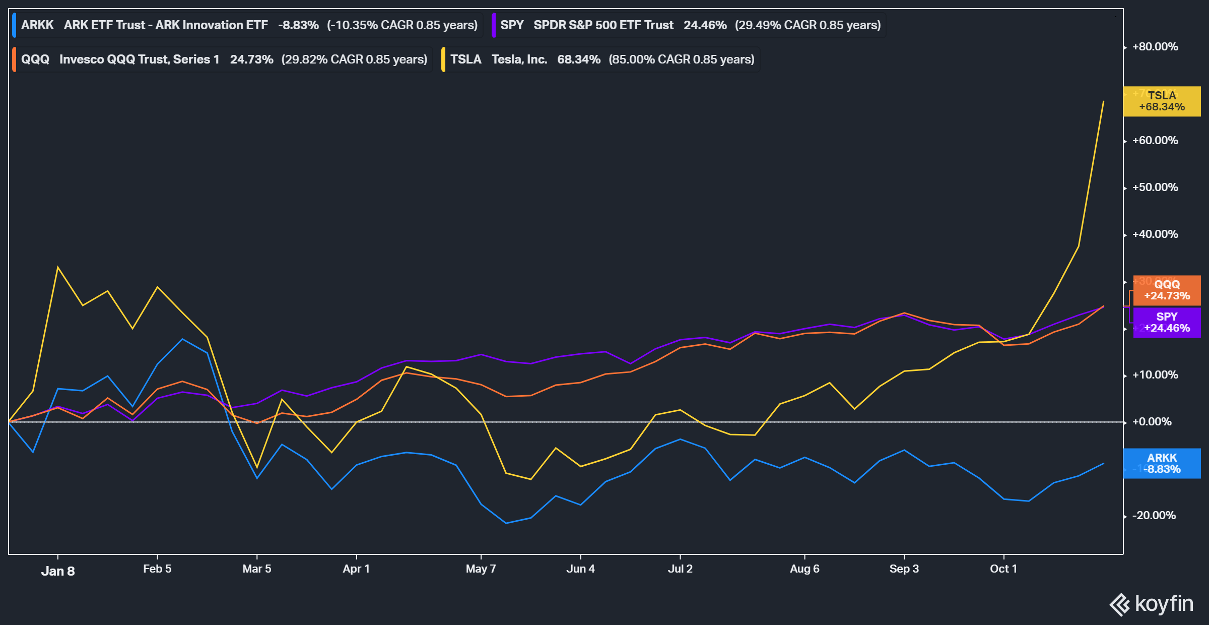Image resolution: width=1209 pixels, height=625 pixels.
Task: Select the QQQ legend entry
Action: tap(222, 59)
